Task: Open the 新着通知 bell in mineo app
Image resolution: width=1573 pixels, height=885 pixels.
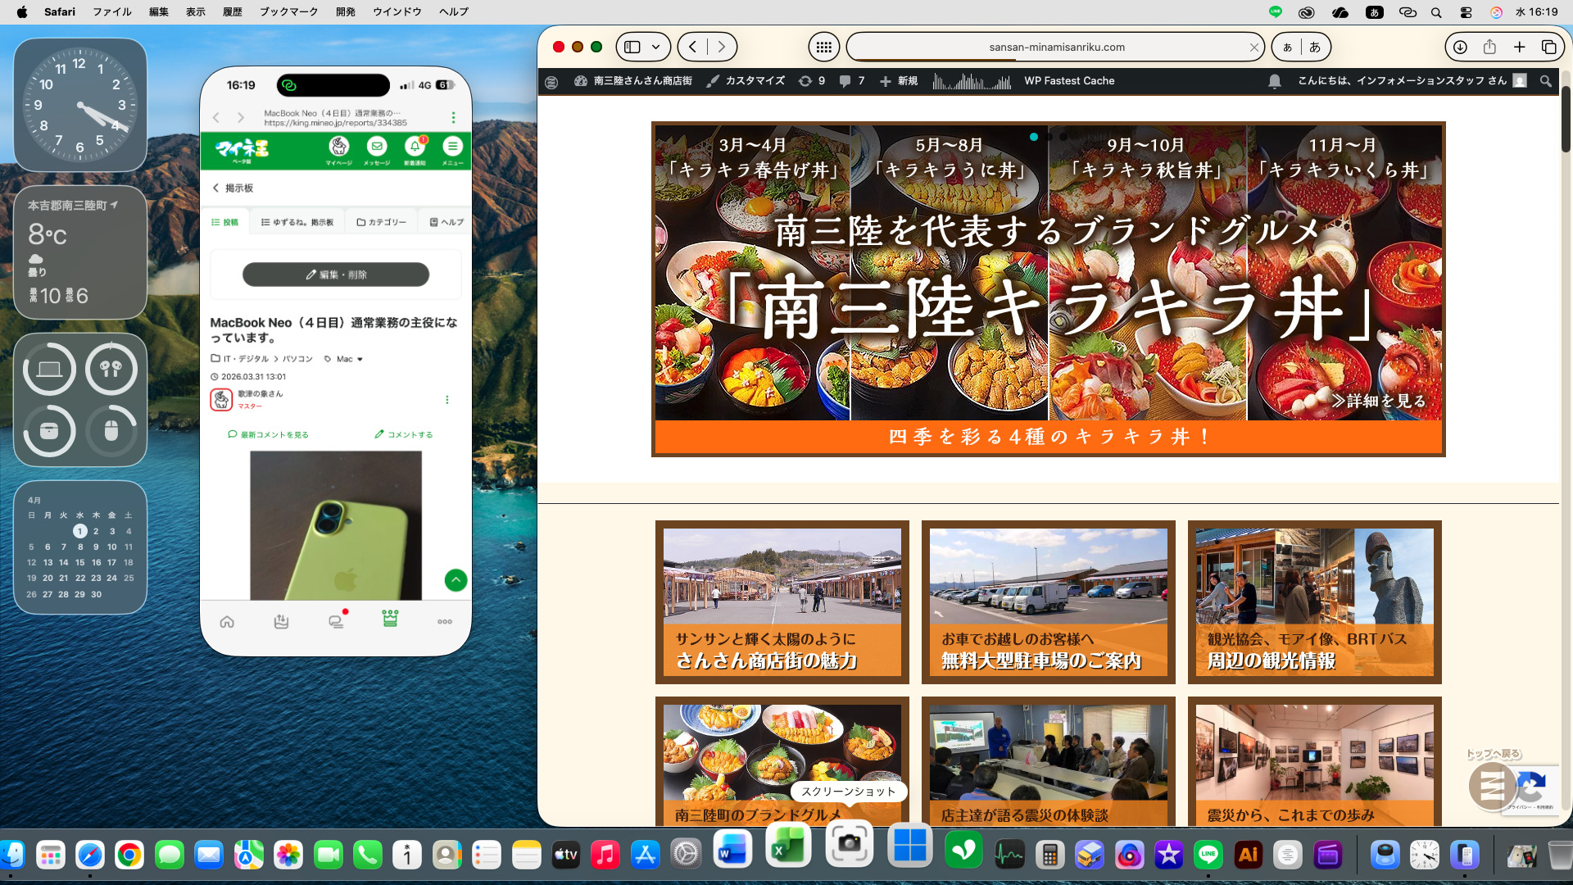Action: pos(415,147)
